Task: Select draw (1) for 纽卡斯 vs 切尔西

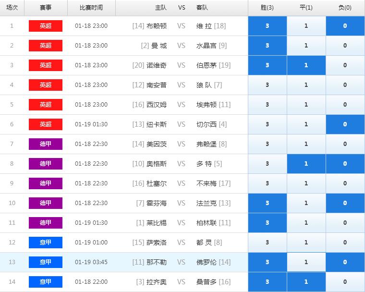Action: (x=306, y=124)
